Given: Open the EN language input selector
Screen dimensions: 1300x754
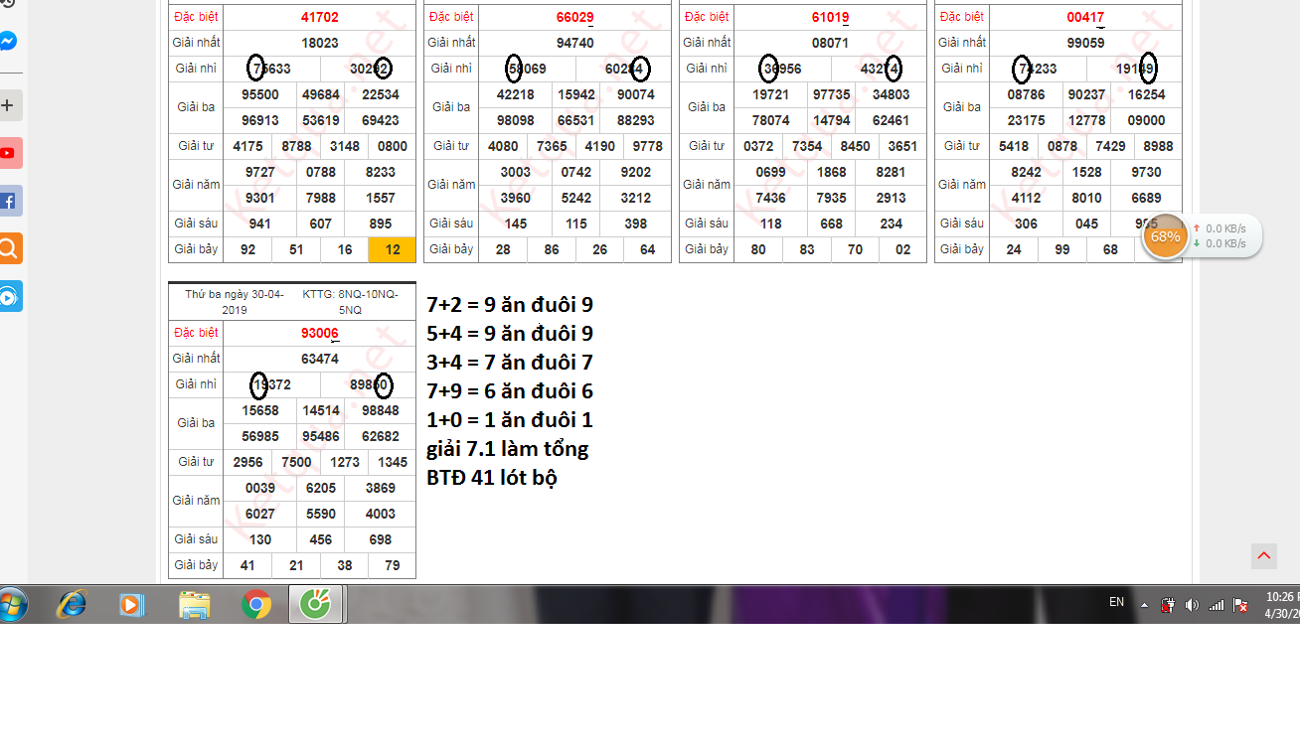Looking at the screenshot, I should pyautogui.click(x=1116, y=602).
